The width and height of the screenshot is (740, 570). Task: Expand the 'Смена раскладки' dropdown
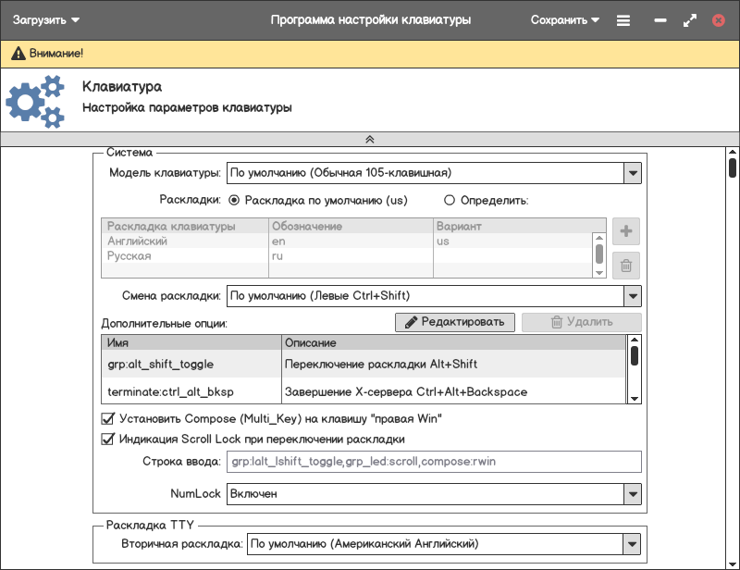(x=633, y=296)
